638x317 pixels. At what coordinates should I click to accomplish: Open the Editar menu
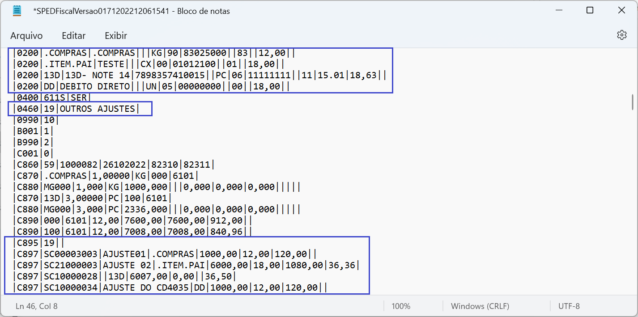coord(74,36)
